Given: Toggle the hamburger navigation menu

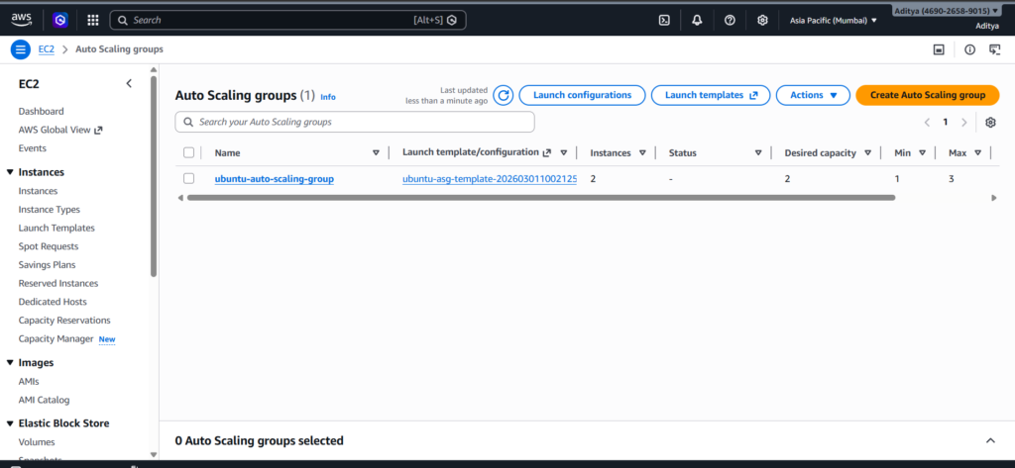Looking at the screenshot, I should point(20,49).
